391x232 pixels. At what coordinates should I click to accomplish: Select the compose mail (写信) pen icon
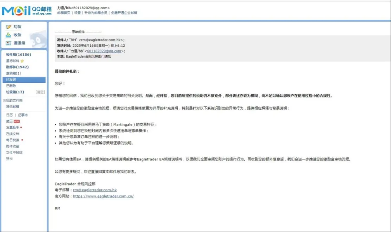[8, 27]
